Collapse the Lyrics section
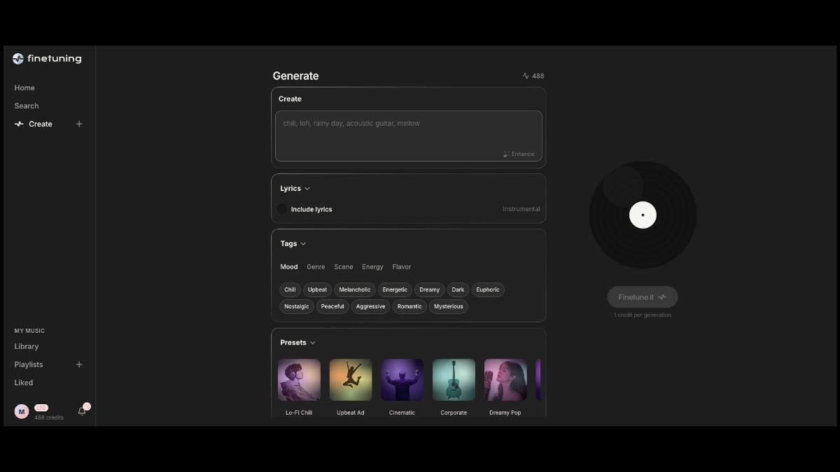This screenshot has width=840, height=472. pos(307,189)
